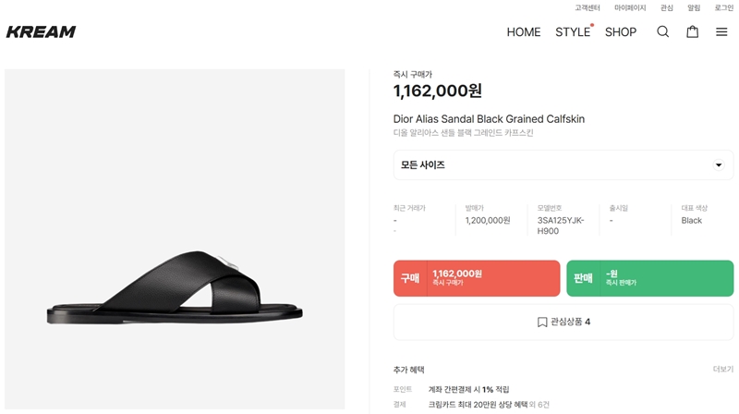739x414 pixels.
Task: Expand the 모든 사이즈 size dropdown
Action: pyautogui.click(x=563, y=165)
